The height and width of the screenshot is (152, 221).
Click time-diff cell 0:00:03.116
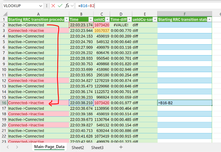[x=121, y=47]
